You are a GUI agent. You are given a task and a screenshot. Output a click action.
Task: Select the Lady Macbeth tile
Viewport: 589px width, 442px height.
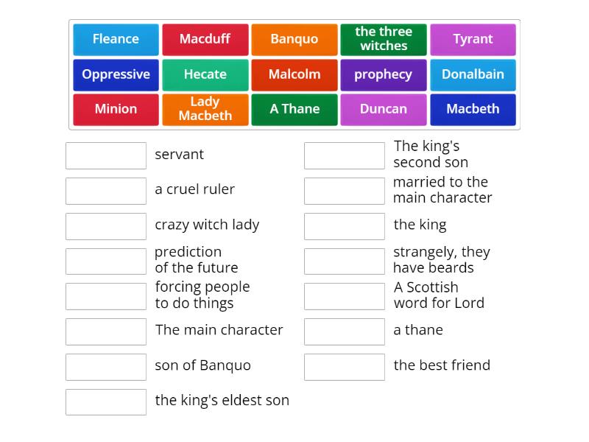(x=205, y=109)
